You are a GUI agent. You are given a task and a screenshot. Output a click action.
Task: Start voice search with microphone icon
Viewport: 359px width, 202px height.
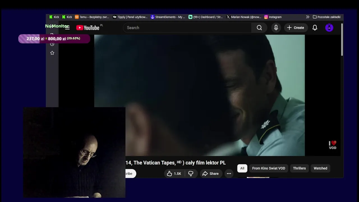click(276, 27)
